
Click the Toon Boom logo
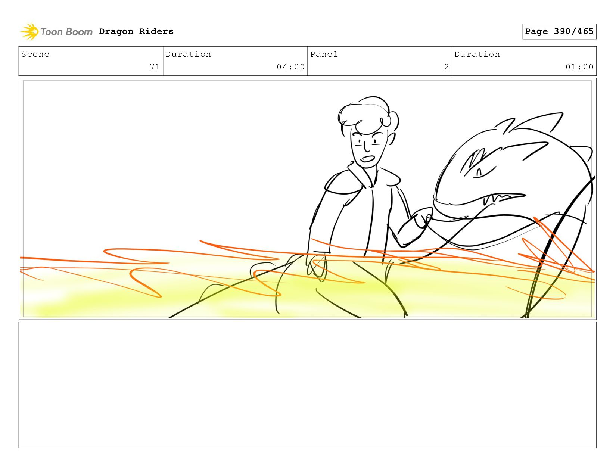pos(56,32)
